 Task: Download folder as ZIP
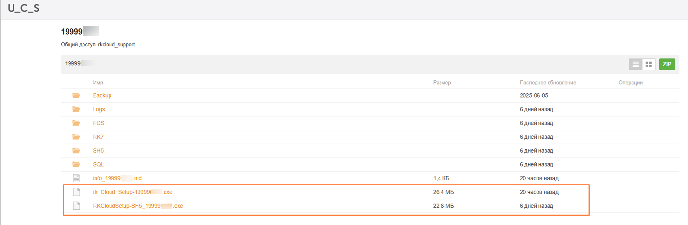pos(667,64)
